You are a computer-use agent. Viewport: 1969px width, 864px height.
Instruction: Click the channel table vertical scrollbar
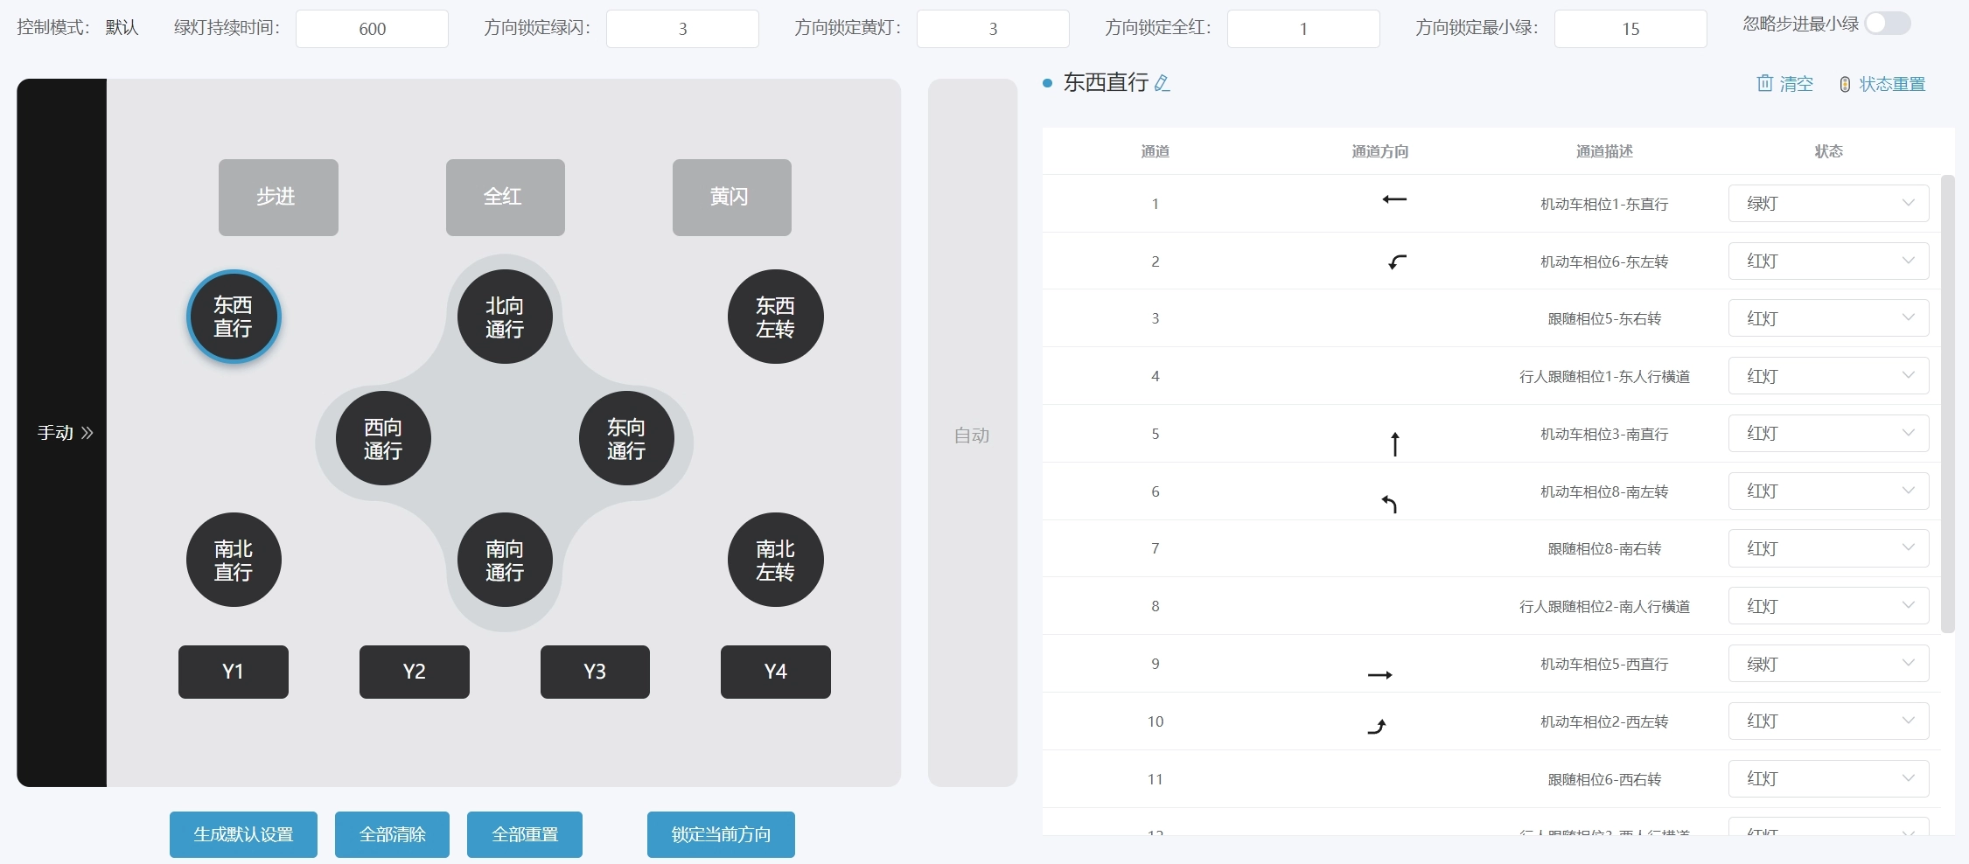(x=1947, y=402)
